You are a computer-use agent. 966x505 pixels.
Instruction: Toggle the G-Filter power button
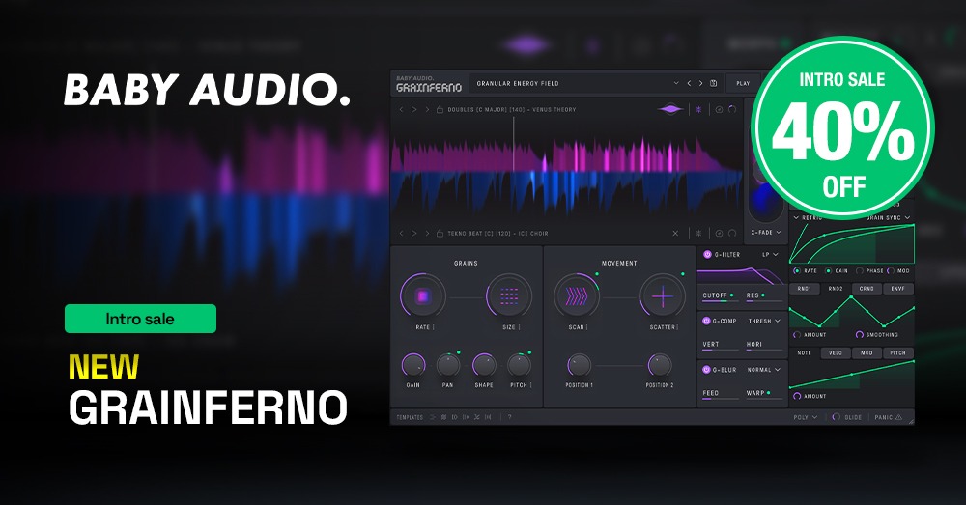tap(707, 255)
